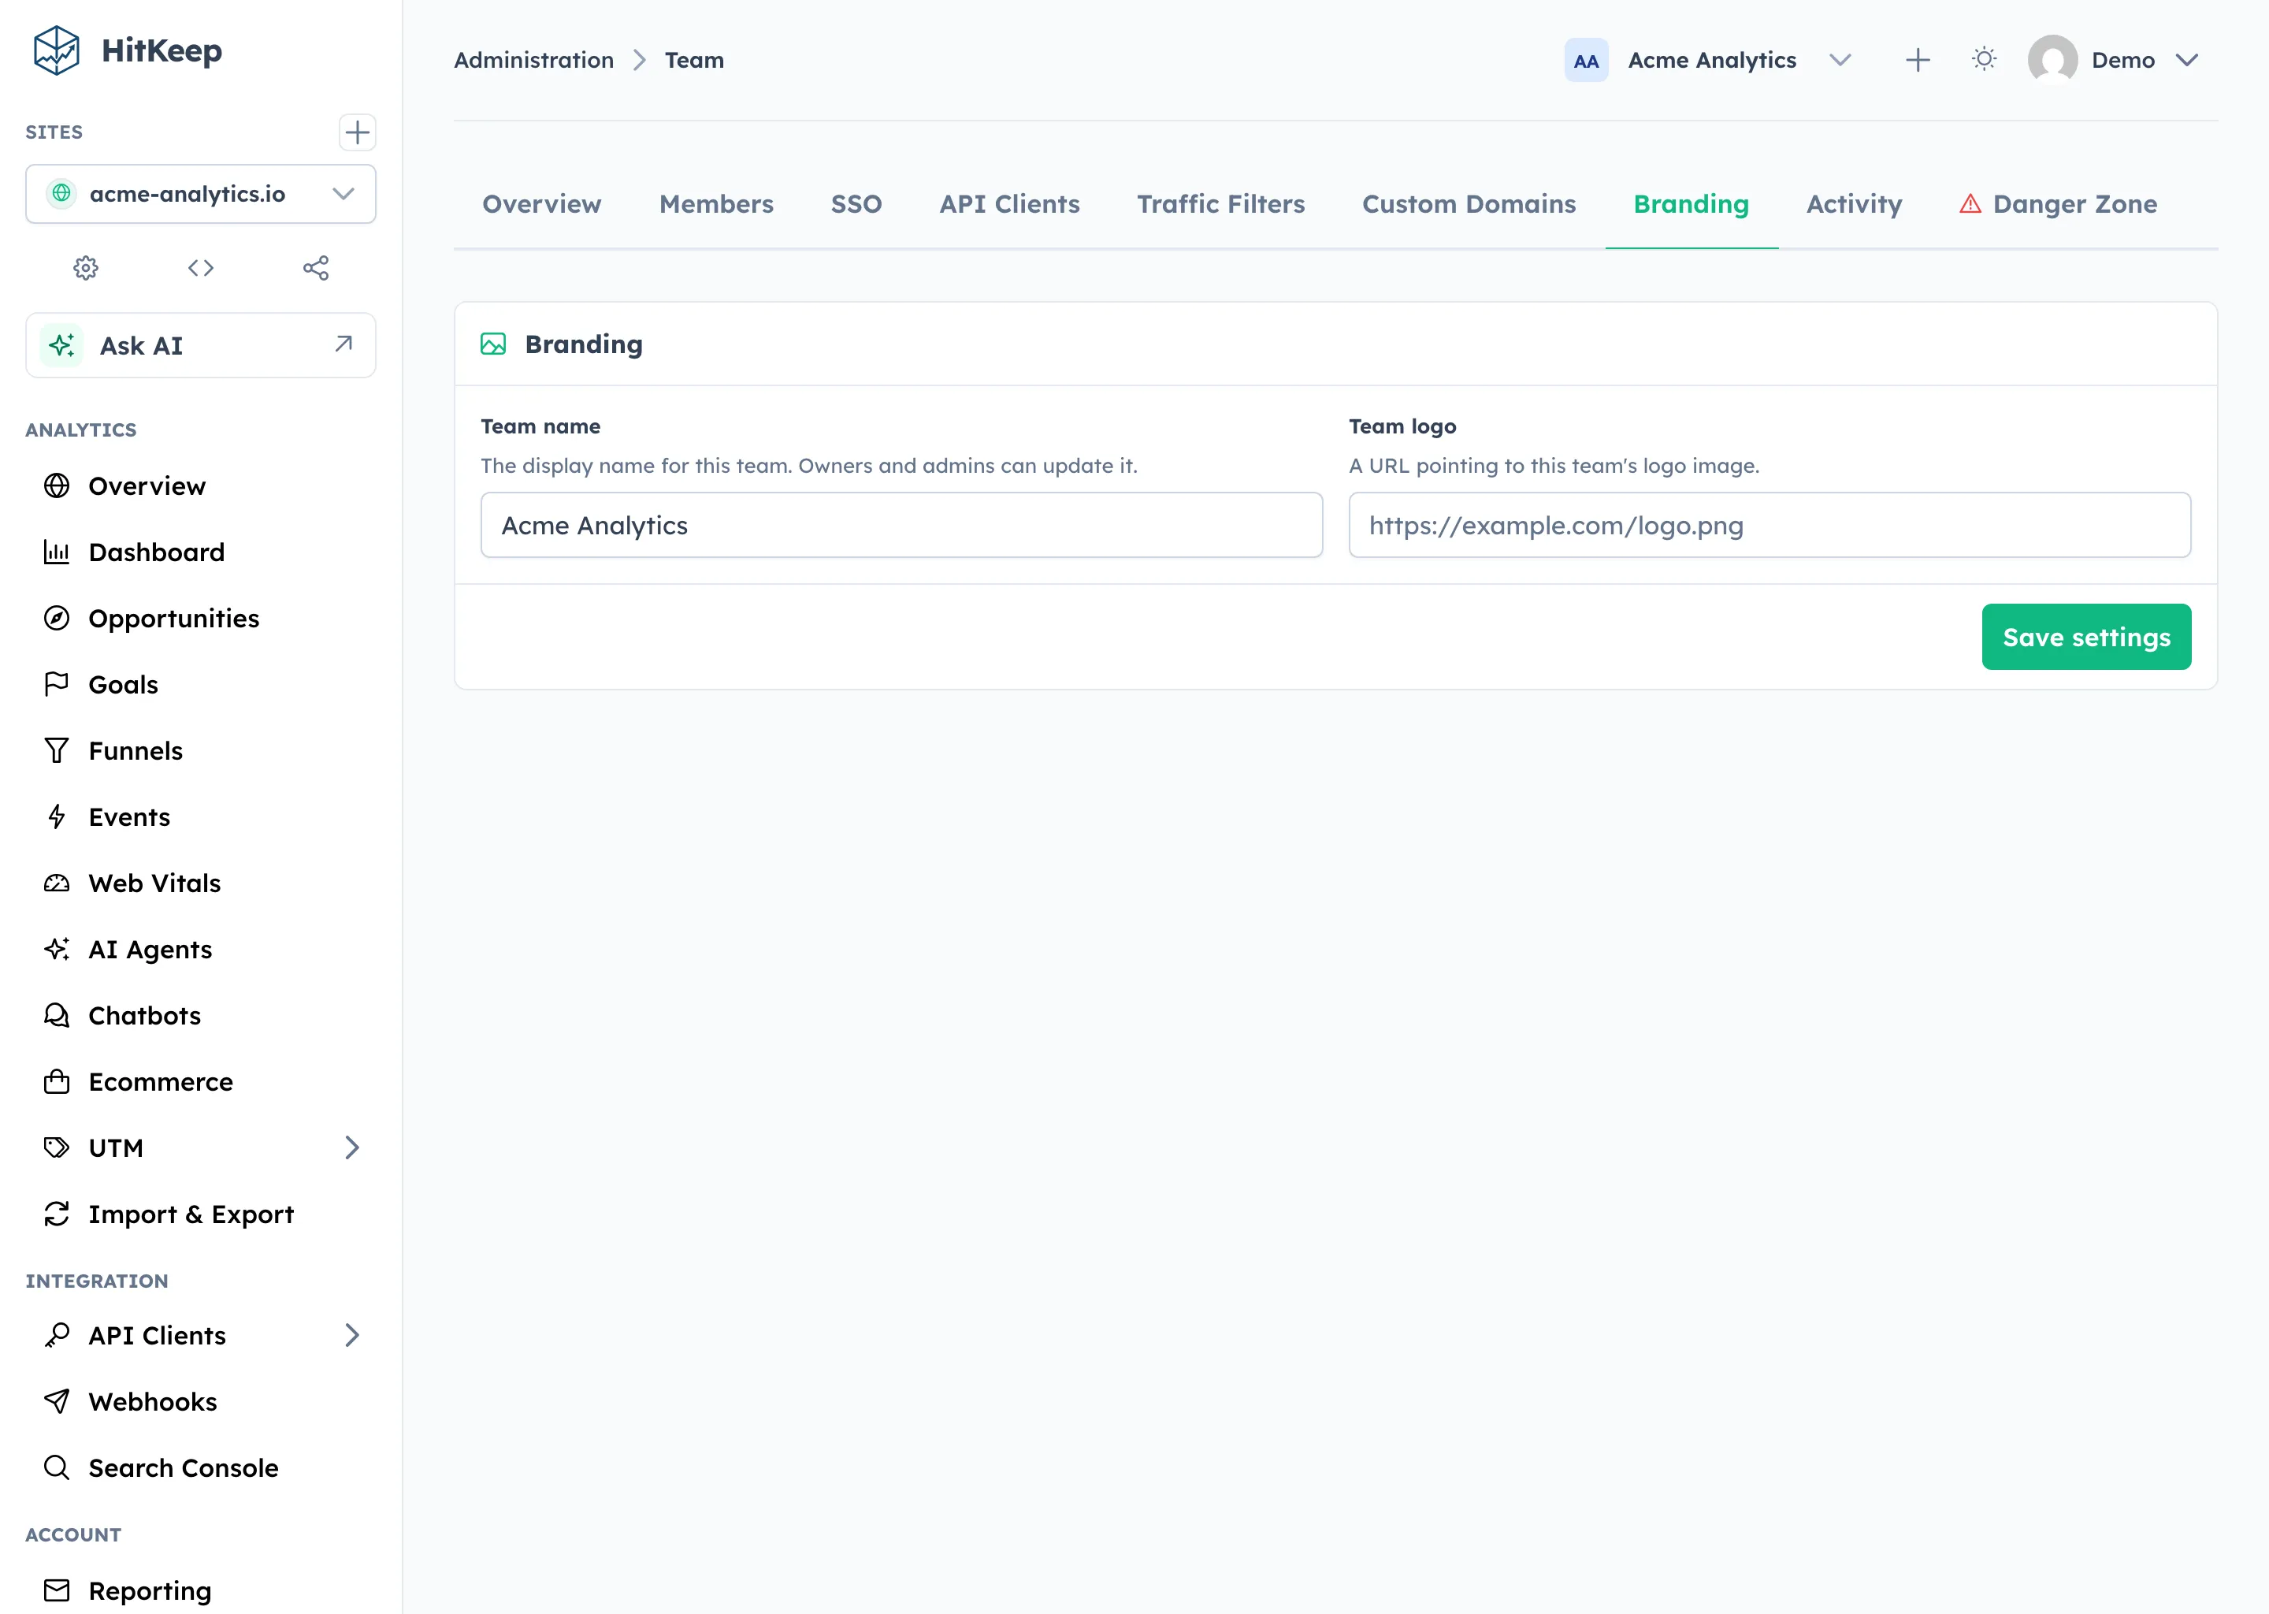The image size is (2269, 1614).
Task: Open the site share icon
Action: [x=316, y=267]
